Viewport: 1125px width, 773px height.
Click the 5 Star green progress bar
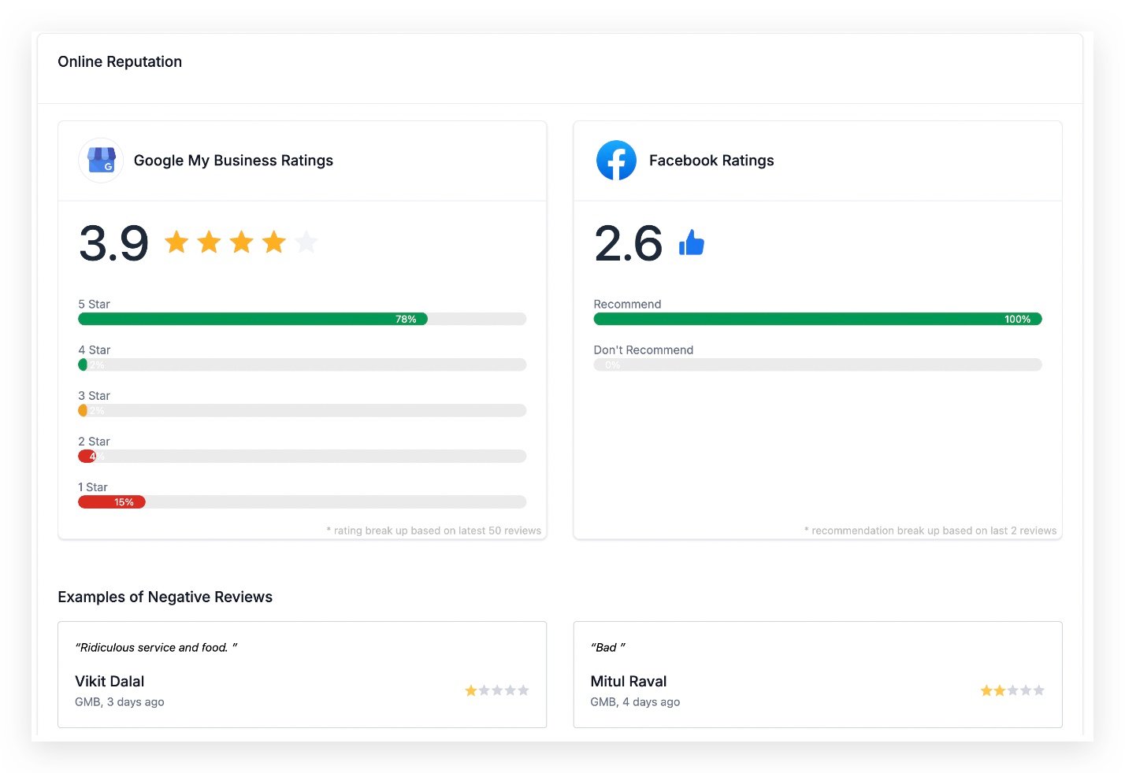point(253,319)
